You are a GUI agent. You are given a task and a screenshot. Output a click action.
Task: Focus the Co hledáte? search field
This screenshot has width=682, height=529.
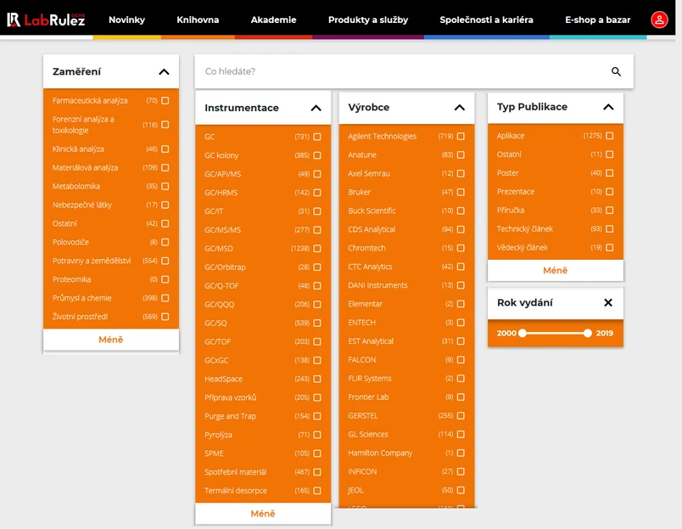pos(399,72)
